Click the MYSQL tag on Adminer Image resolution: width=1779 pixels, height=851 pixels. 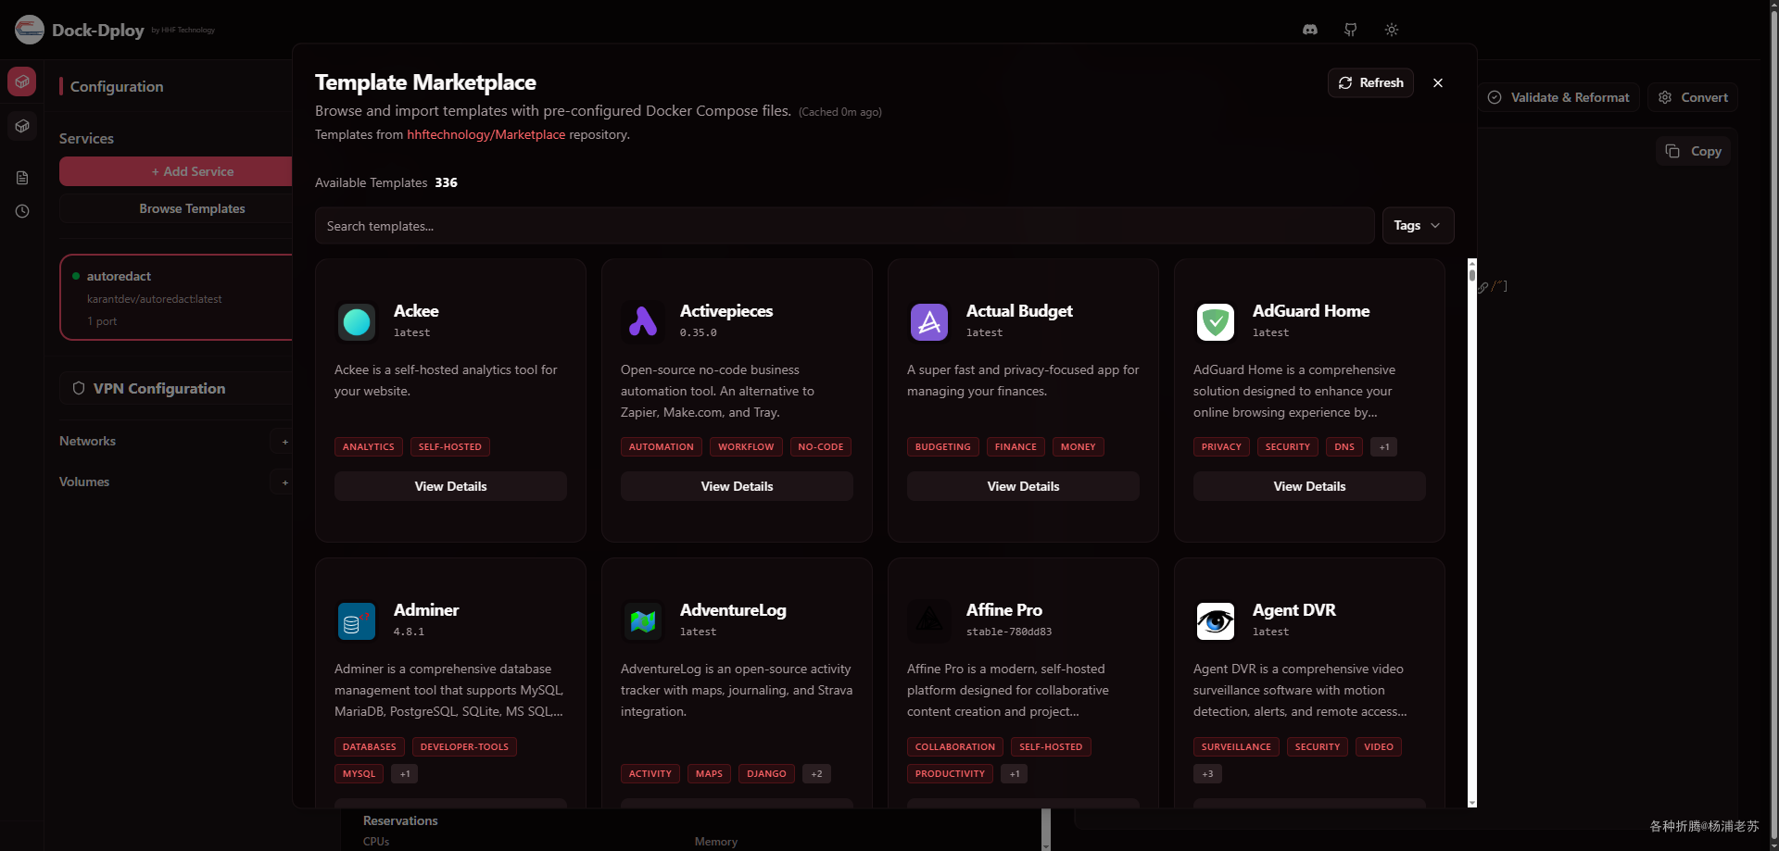360,773
